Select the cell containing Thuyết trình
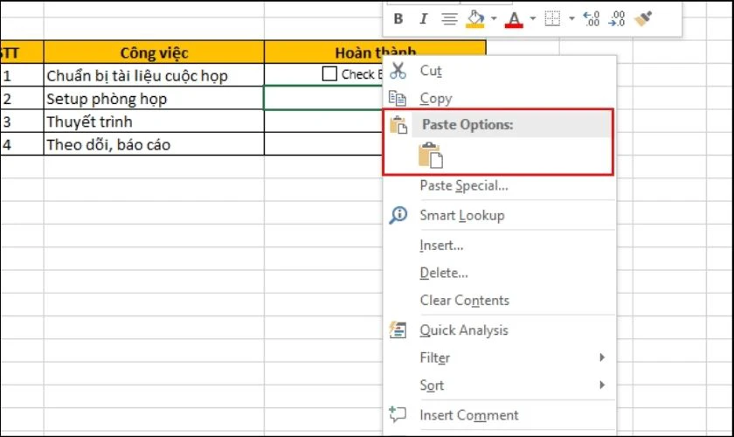The width and height of the screenshot is (734, 437). 154,121
